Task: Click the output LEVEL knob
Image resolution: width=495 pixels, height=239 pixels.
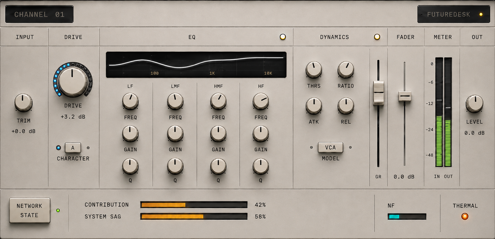Action: point(474,104)
